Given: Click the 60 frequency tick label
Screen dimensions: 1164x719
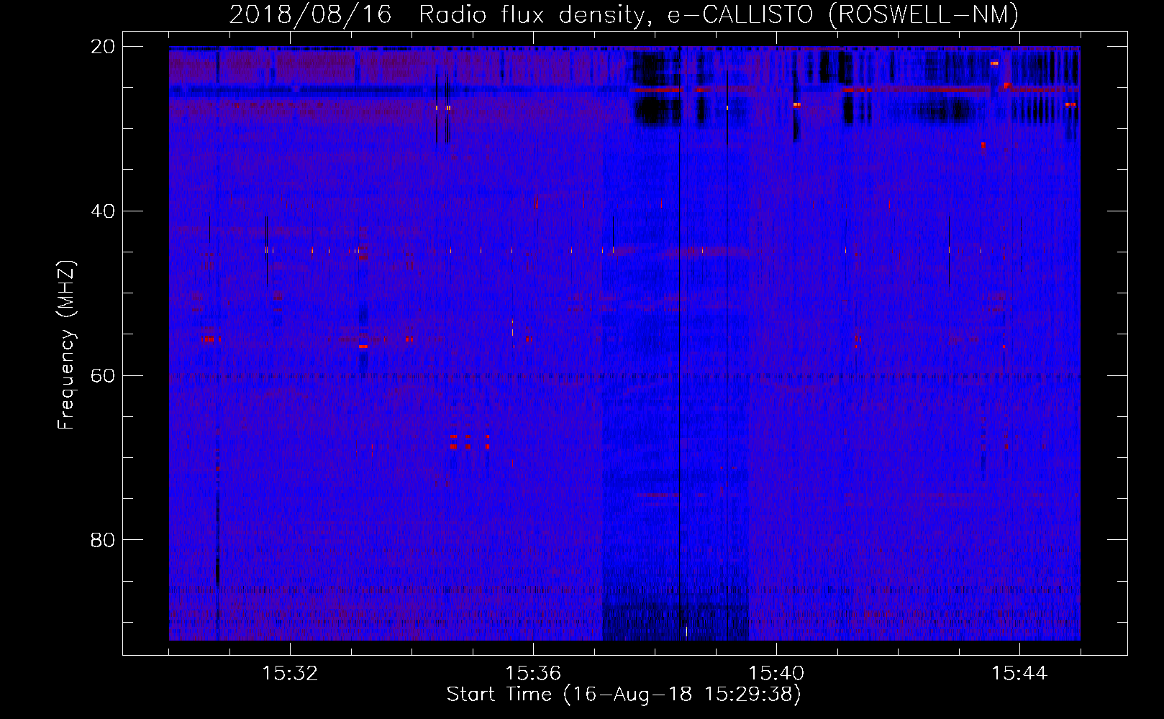Looking at the screenshot, I should coord(103,375).
